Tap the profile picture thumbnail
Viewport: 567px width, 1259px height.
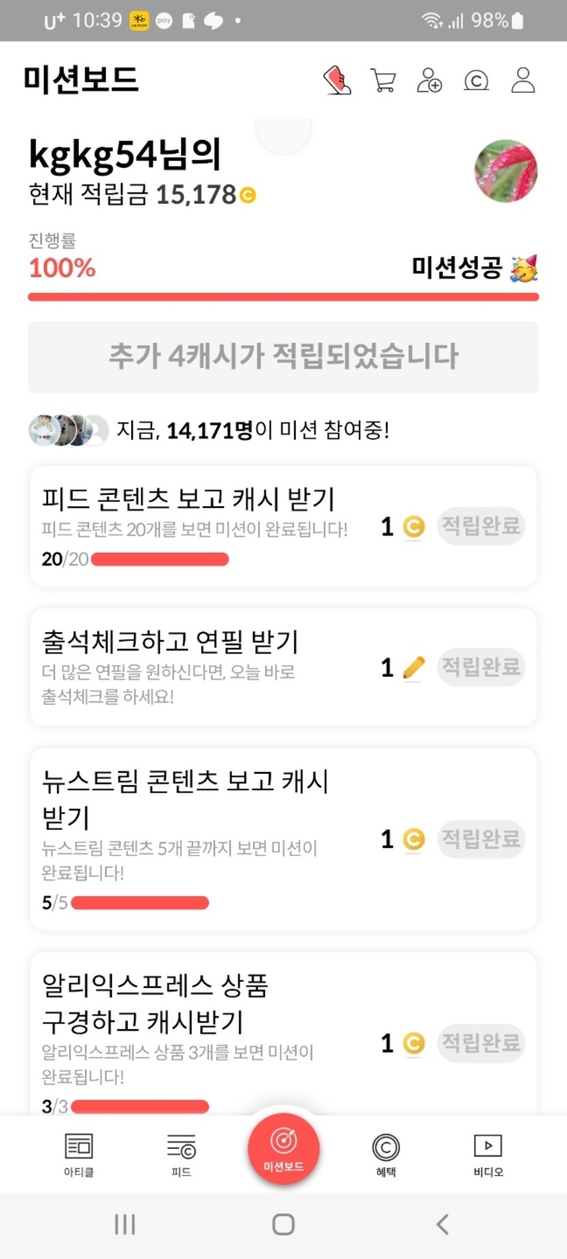coord(506,171)
